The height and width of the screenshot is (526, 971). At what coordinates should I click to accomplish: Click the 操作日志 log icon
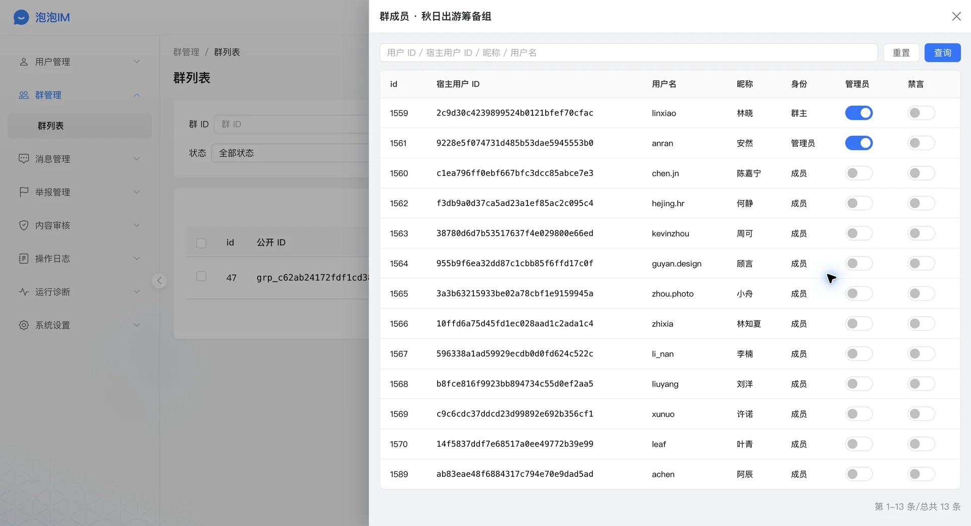(24, 259)
